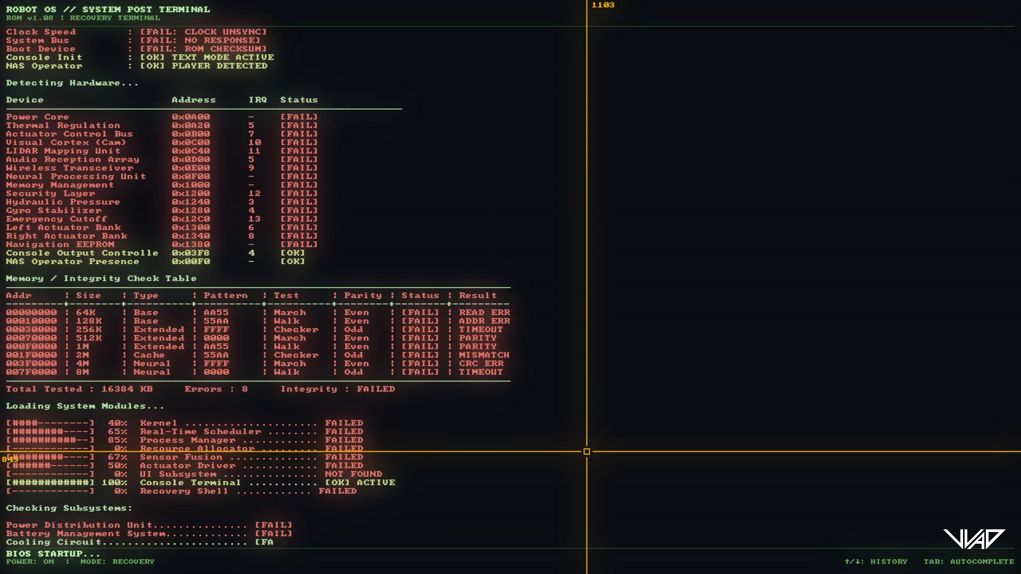
Task: Click the 'NAS Operator Presence' row
Action: [x=156, y=261]
